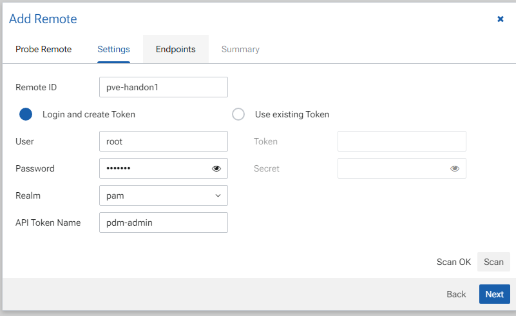Click into the User text field
The width and height of the screenshot is (516, 316).
pos(164,141)
